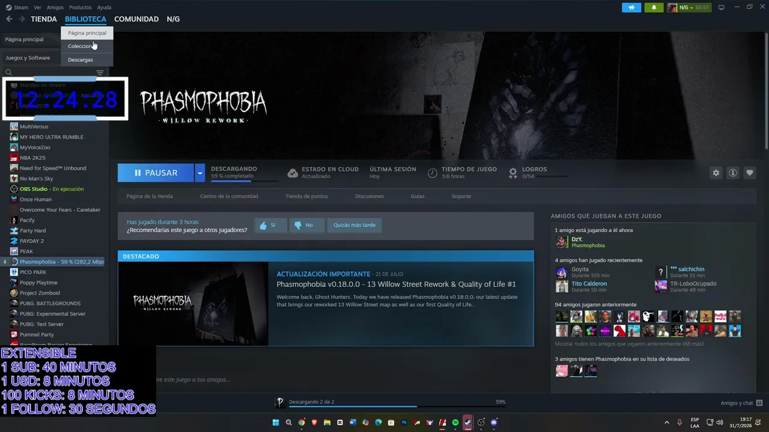Choose thumbs down No for recommendation
Image resolution: width=769 pixels, height=432 pixels.
pos(307,225)
